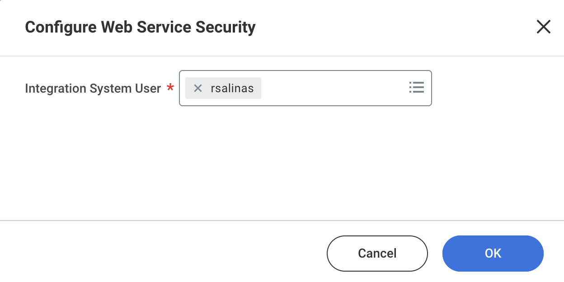Select the Integration System User label
The height and width of the screenshot is (282, 564).
(92, 88)
